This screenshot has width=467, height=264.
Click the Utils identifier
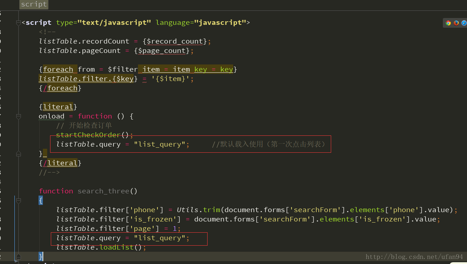tap(188, 210)
